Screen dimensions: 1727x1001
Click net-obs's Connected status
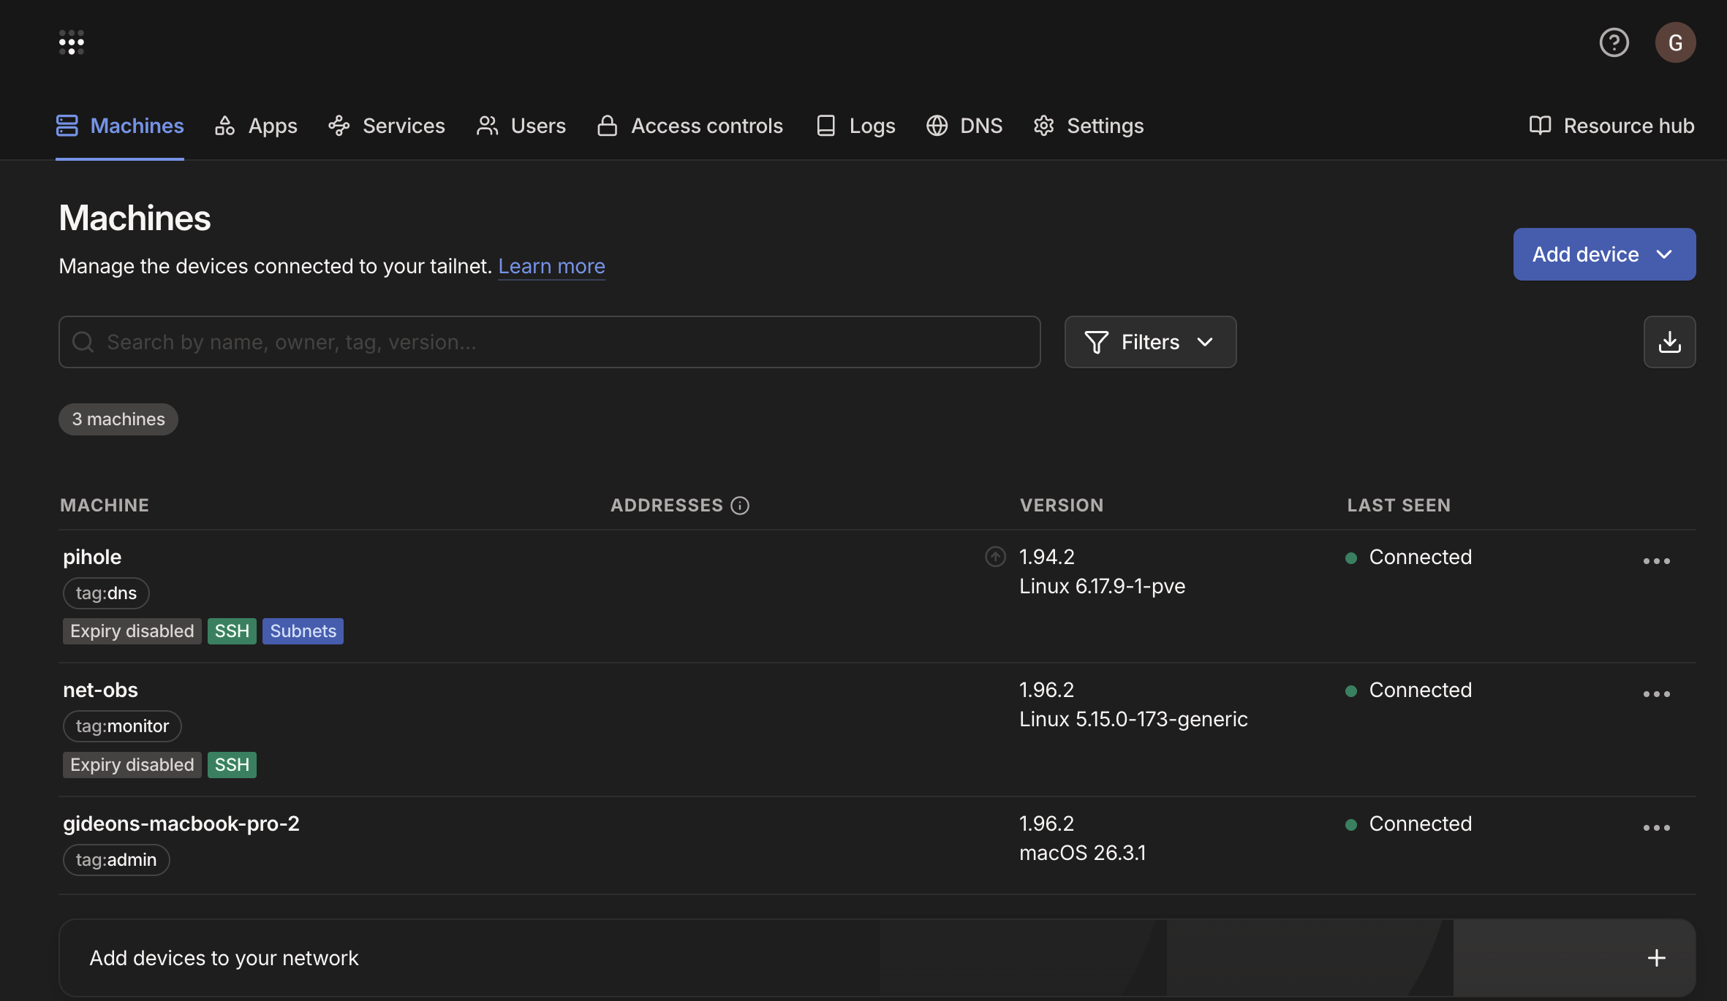point(1409,690)
